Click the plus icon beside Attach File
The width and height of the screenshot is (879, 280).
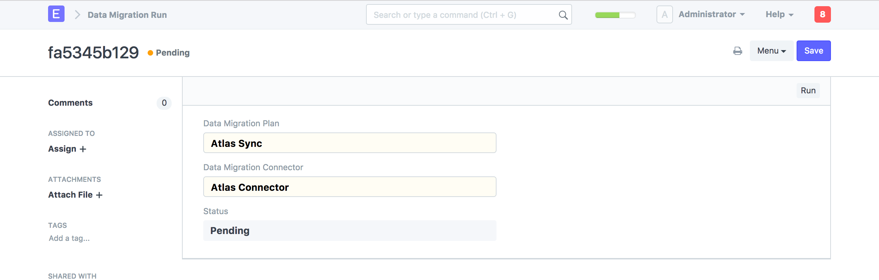pyautogui.click(x=99, y=195)
